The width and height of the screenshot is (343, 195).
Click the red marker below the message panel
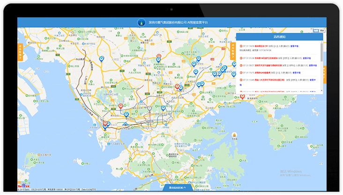pyautogui.click(x=243, y=97)
